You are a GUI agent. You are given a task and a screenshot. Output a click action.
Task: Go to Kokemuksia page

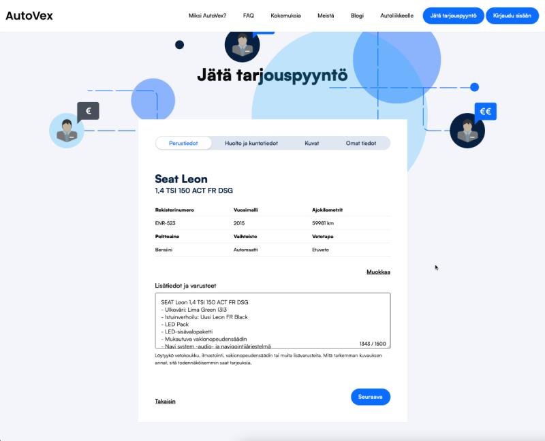[285, 16]
